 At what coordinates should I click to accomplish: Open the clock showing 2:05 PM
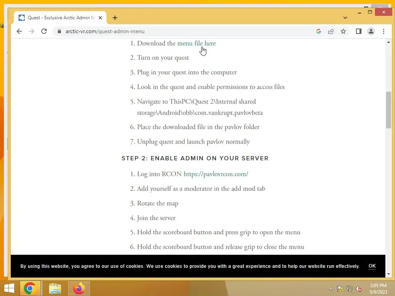[378, 289]
